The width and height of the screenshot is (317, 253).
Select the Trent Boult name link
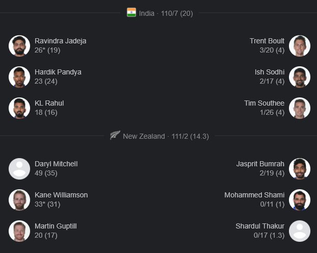(267, 41)
